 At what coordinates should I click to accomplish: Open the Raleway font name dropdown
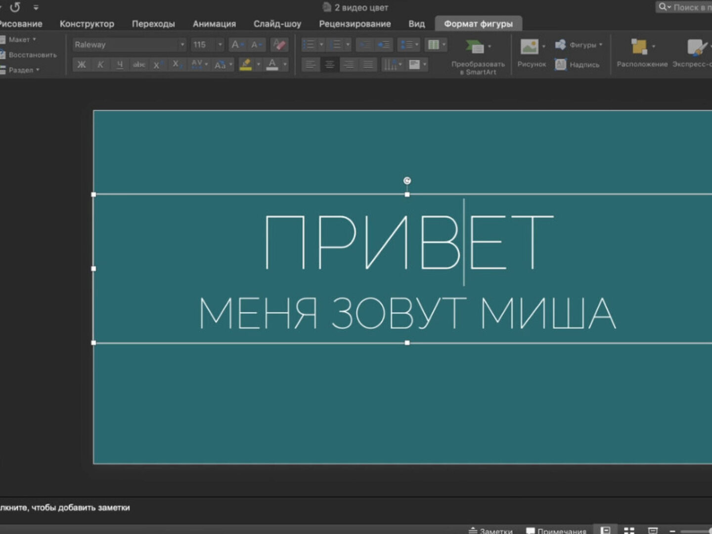182,45
